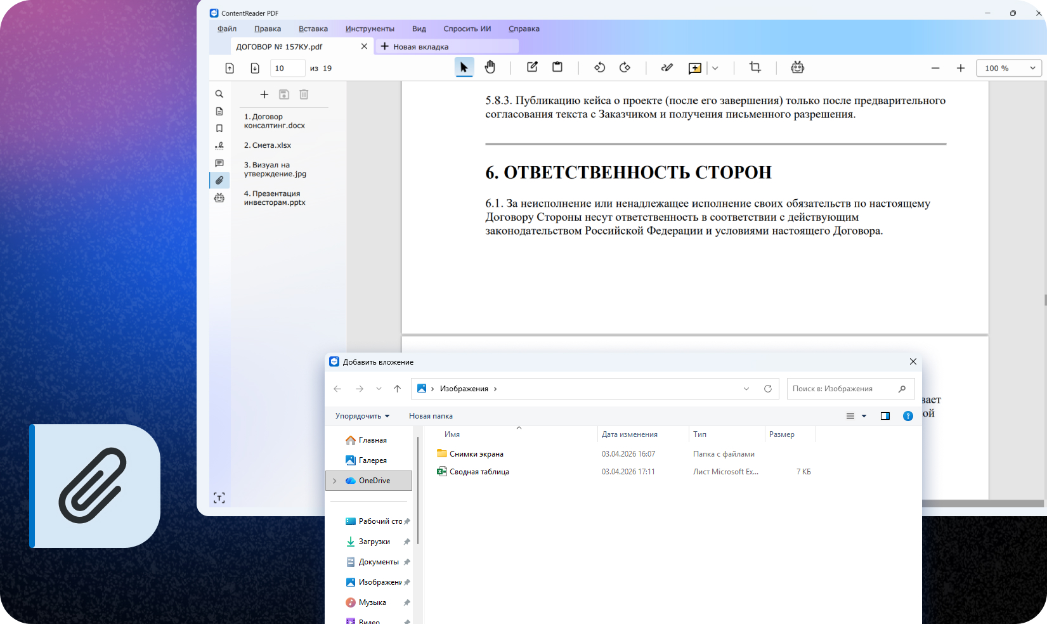
Task: Select the Сводная таблица file
Action: (x=479, y=472)
